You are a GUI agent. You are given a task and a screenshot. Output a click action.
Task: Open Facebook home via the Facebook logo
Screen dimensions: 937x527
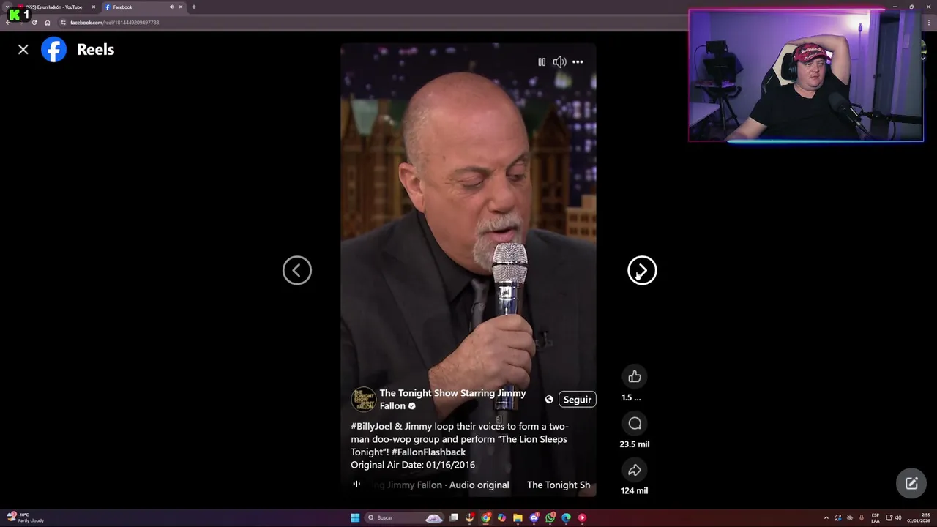pyautogui.click(x=53, y=49)
